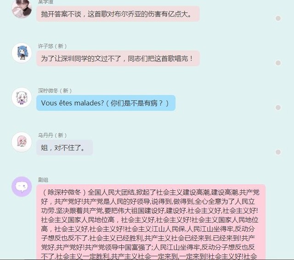
Task: Click the 姐，对不住了 message bubble
Action: [64, 147]
